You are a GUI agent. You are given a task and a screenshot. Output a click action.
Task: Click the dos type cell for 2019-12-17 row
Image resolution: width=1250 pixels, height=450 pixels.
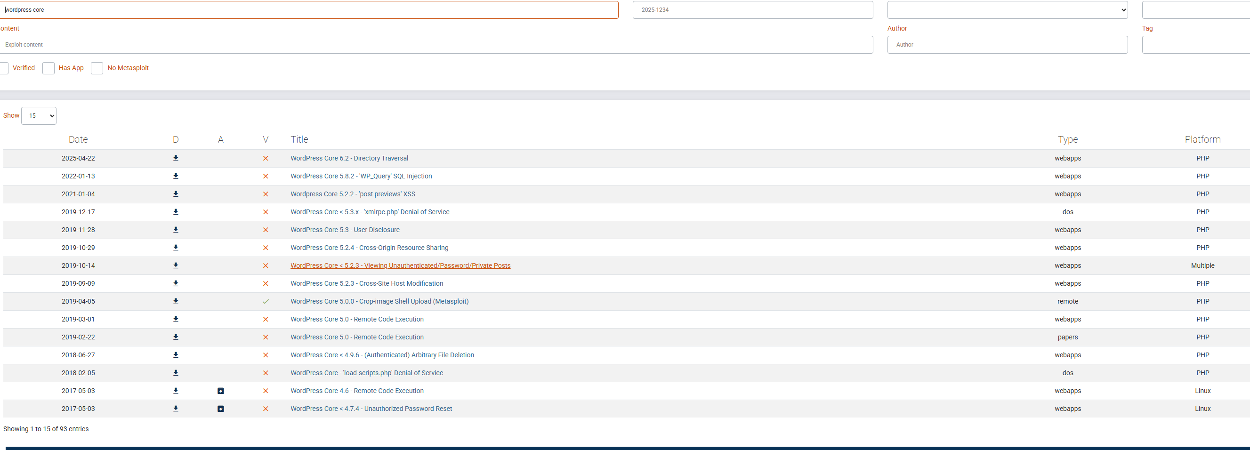(1067, 212)
